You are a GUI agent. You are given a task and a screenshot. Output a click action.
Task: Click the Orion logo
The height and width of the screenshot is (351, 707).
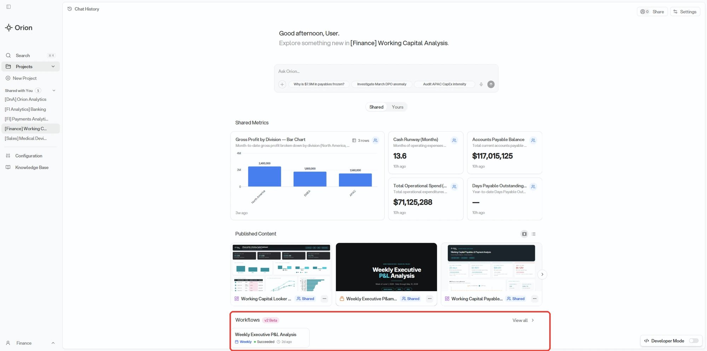(19, 28)
